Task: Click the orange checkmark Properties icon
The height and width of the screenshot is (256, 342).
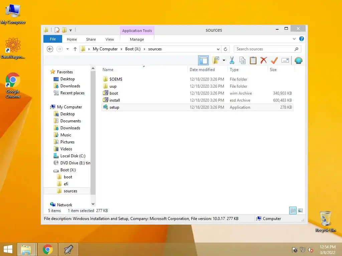Action: 274,60
